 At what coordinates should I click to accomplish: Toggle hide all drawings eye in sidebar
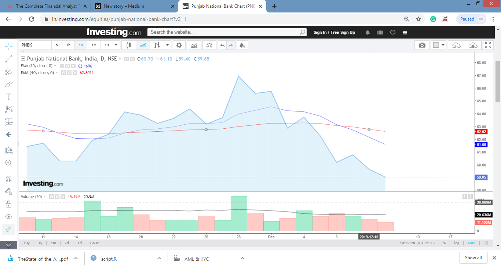(x=9, y=216)
